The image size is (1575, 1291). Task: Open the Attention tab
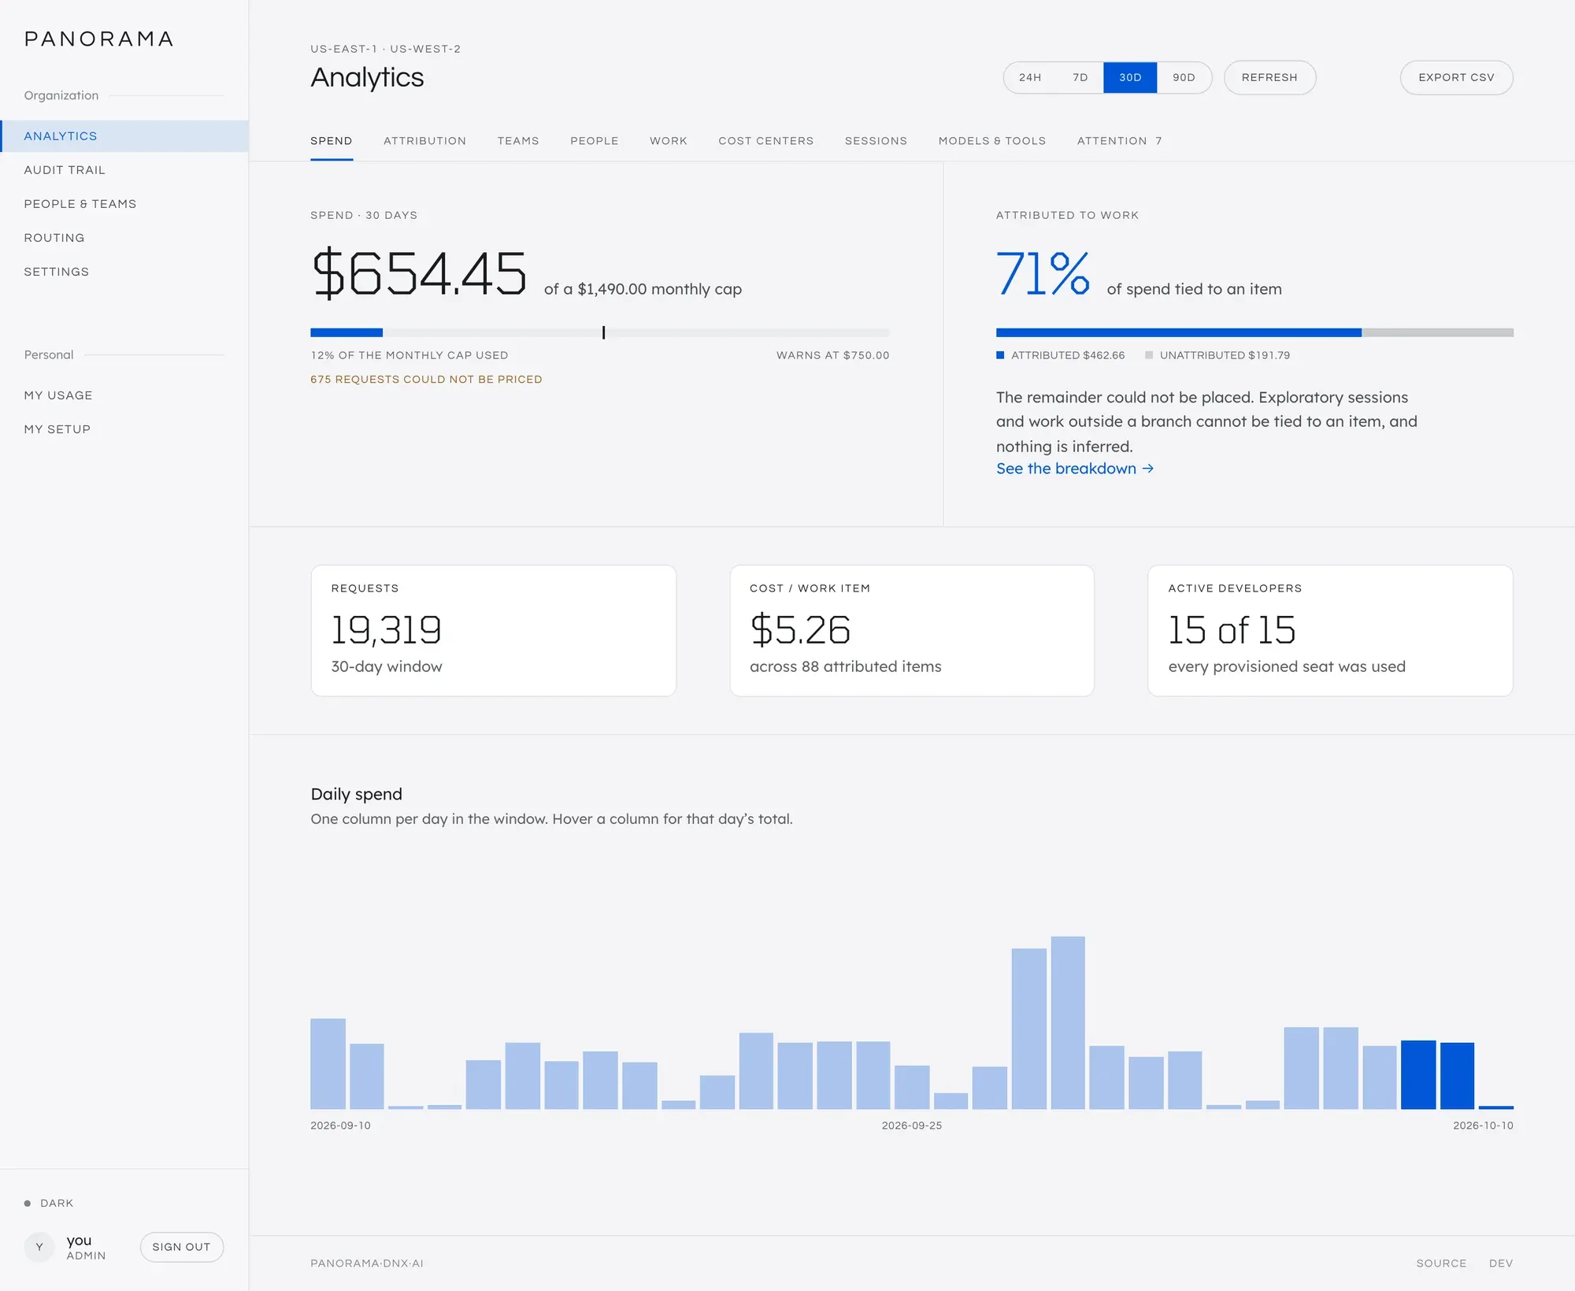pyautogui.click(x=1119, y=141)
